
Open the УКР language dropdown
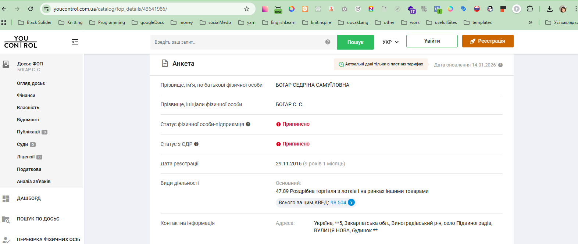390,42
